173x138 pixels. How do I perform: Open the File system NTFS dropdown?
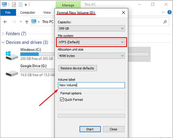(91, 42)
